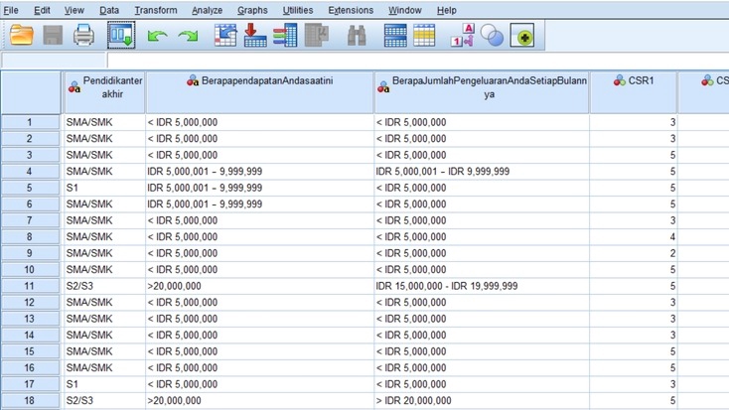Select row header 18
729x410 pixels.
[x=30, y=400]
